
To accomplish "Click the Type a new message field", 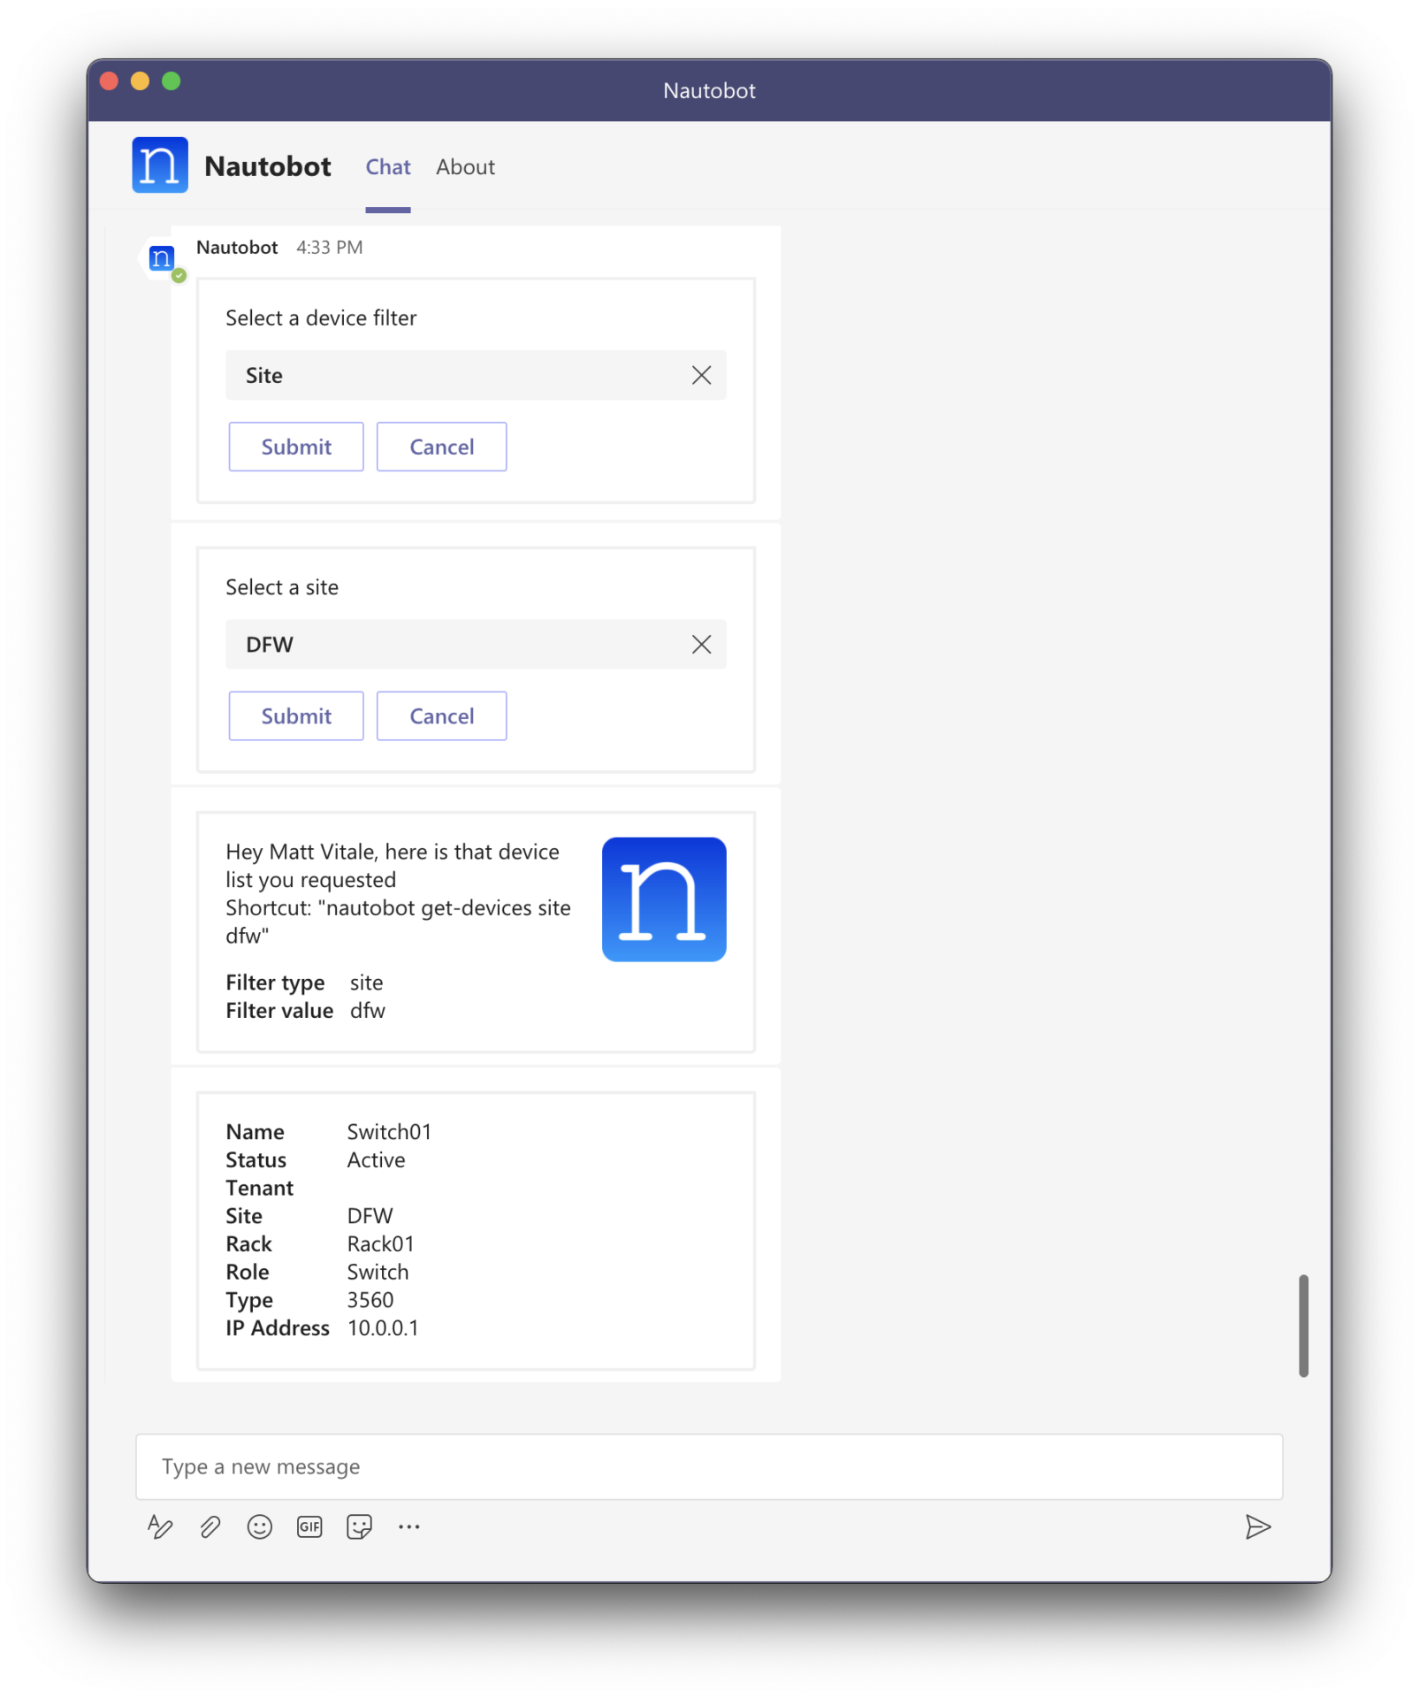I will tap(709, 1467).
